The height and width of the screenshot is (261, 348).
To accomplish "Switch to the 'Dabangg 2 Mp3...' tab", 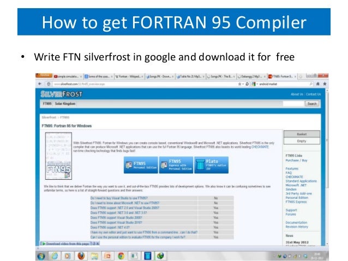I will (x=251, y=76).
